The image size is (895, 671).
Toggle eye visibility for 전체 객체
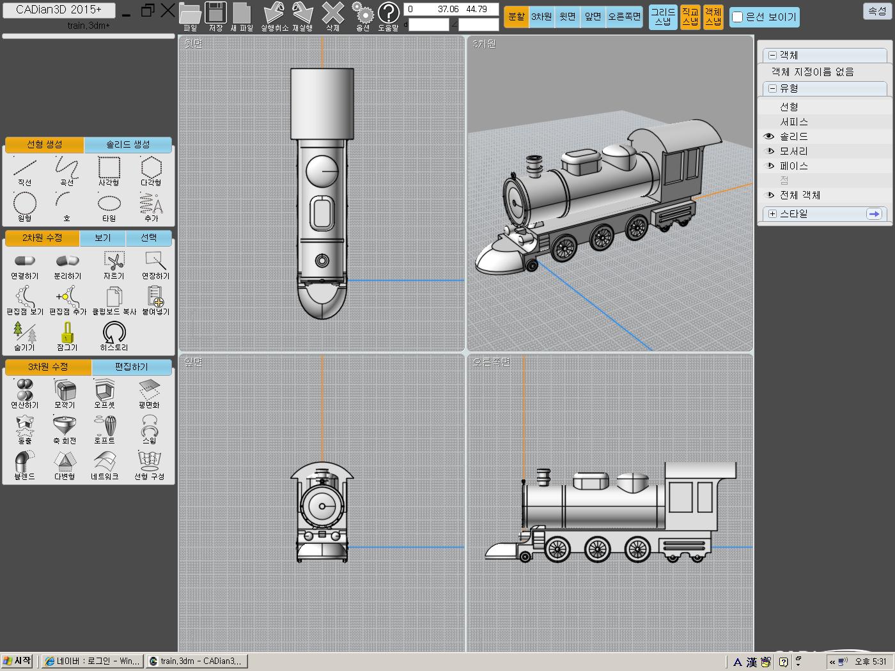(770, 195)
